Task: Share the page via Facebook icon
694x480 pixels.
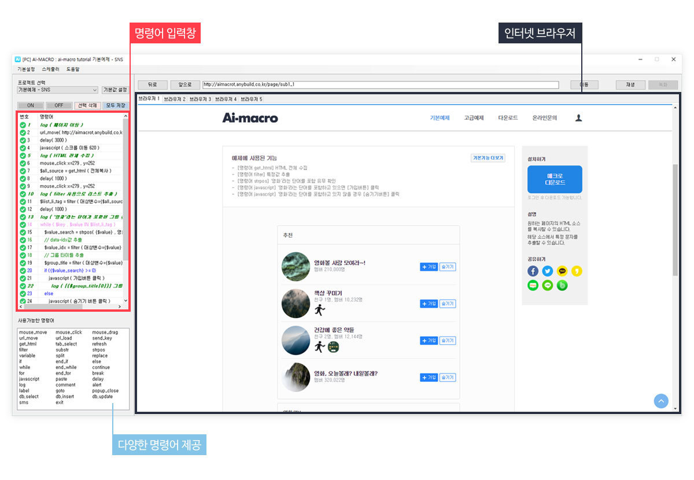Action: pos(533,271)
